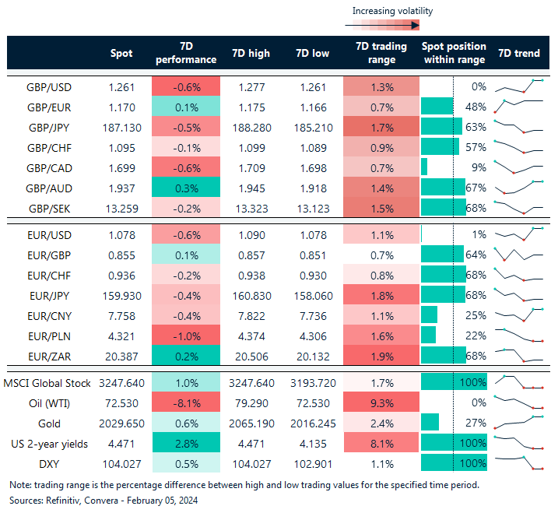Viewport: 551px width, 513px height.
Task: Select the Gold spot position bar
Action: (430, 423)
